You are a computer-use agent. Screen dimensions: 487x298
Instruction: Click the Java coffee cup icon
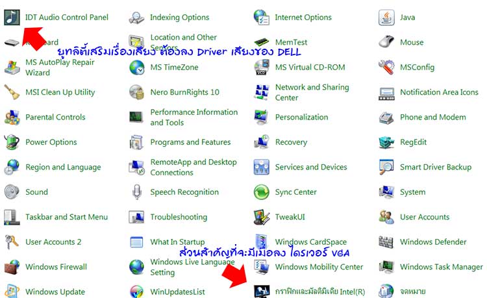point(386,18)
